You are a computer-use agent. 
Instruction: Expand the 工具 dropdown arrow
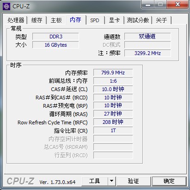click(112, 181)
